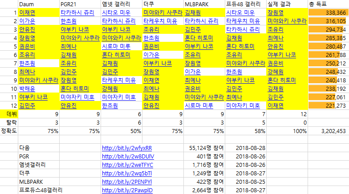Screen dimensions: 349x194
Task: Click 강혜원 in the 실제 결과 column
Action: (x=276, y=72)
